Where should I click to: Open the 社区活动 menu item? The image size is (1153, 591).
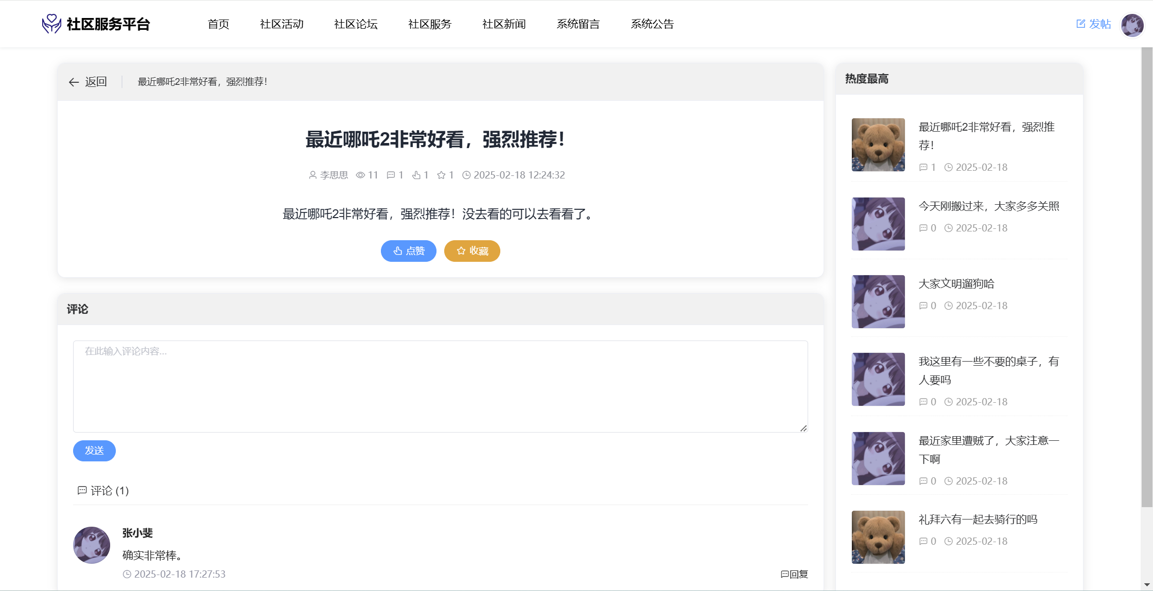(282, 24)
